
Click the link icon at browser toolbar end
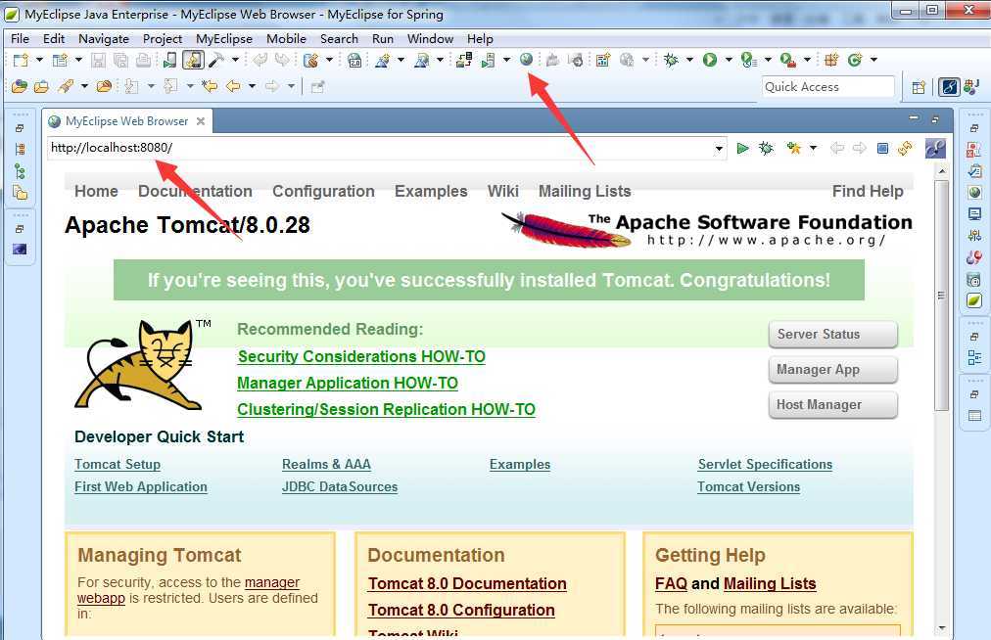click(935, 149)
